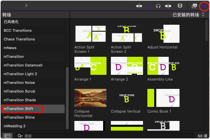This screenshot has height=139, width=210.
Task: Select mTransition Shift category
Action: pyautogui.click(x=33, y=109)
